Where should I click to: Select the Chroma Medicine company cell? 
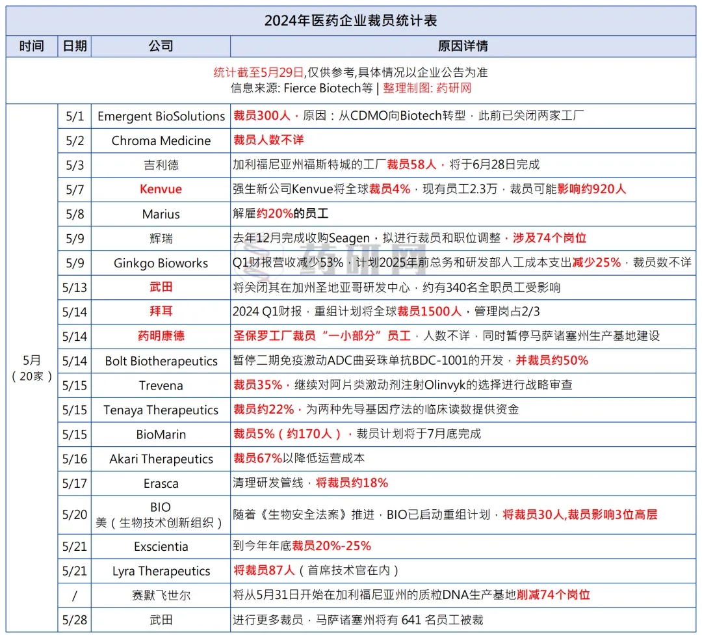(161, 140)
